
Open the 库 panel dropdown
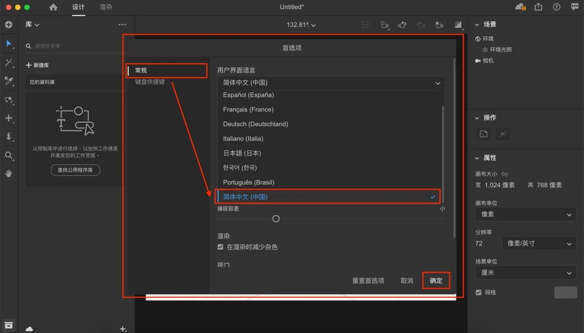32,25
